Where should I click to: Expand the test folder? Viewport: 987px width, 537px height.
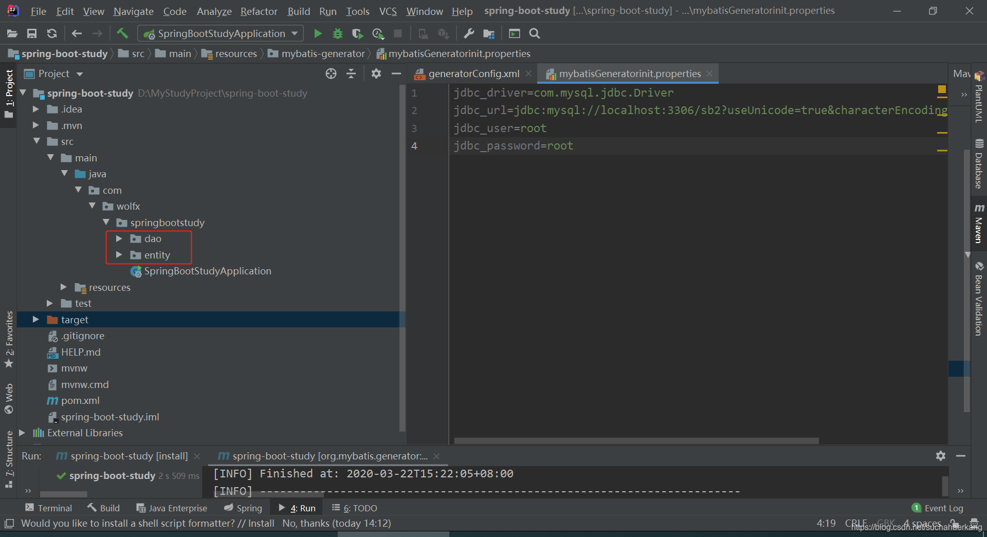click(x=50, y=304)
